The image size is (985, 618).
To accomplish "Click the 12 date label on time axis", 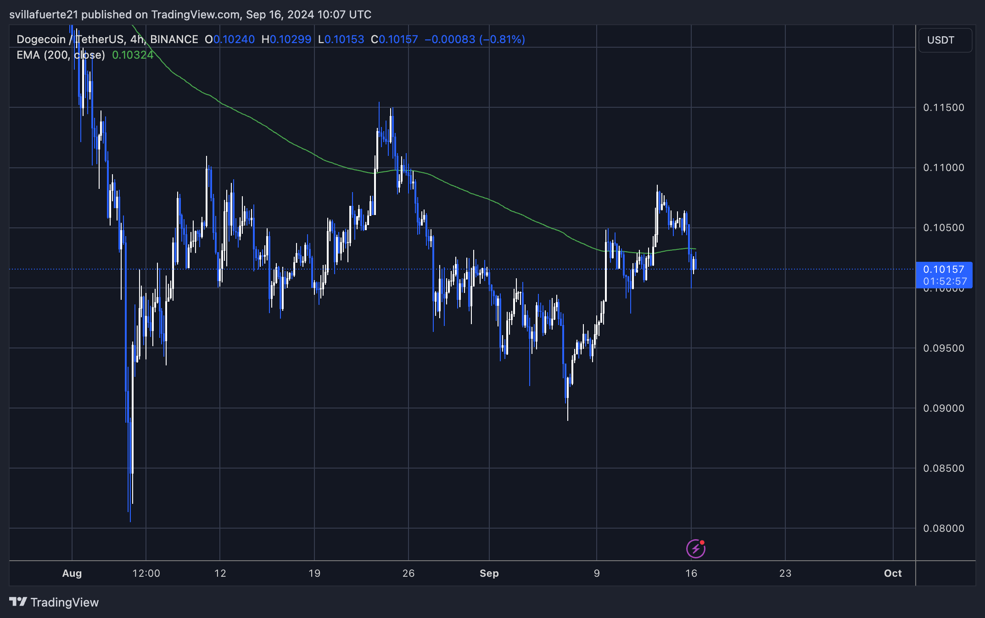I will coord(220,573).
